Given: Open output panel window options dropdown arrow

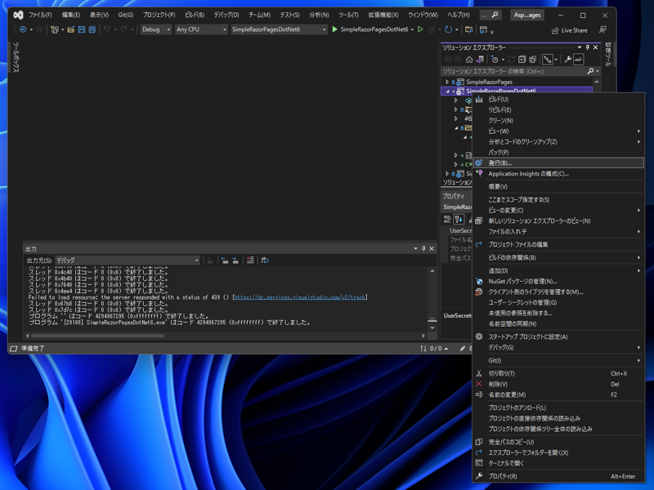Looking at the screenshot, I should point(415,249).
